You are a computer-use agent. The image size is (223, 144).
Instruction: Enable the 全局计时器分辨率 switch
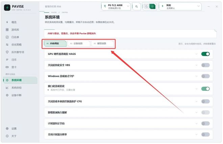(205, 135)
